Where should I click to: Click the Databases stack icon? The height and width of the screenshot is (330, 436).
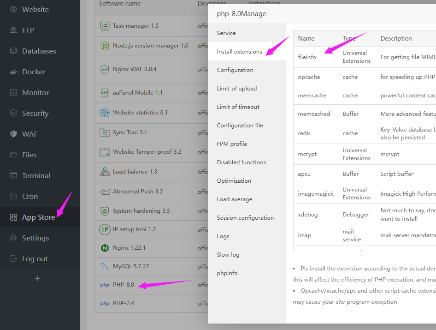pos(13,51)
